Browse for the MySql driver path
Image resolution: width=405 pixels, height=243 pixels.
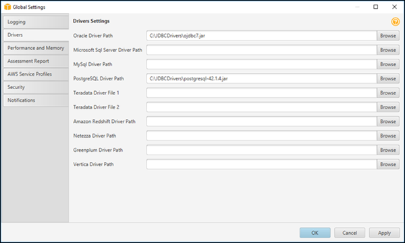(x=388, y=64)
